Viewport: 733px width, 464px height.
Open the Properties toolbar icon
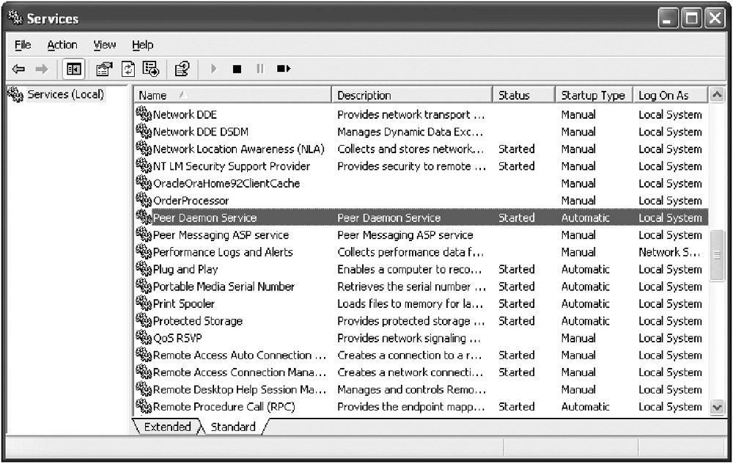click(105, 69)
